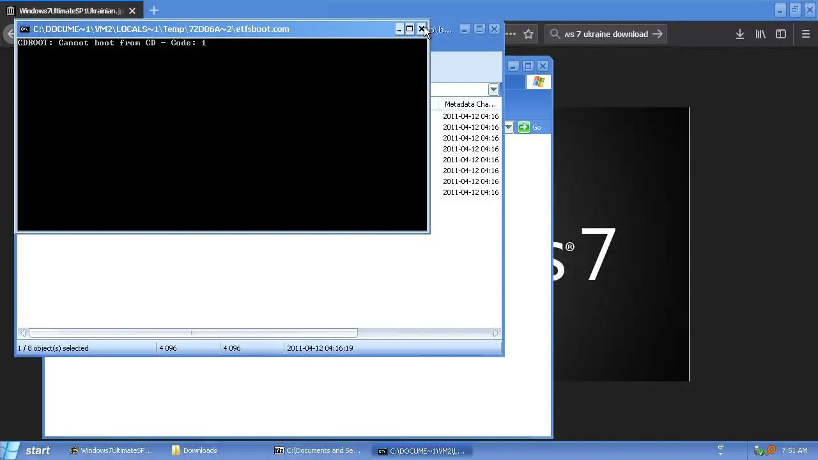Expand the 7-Zip address bar dropdown

point(493,89)
